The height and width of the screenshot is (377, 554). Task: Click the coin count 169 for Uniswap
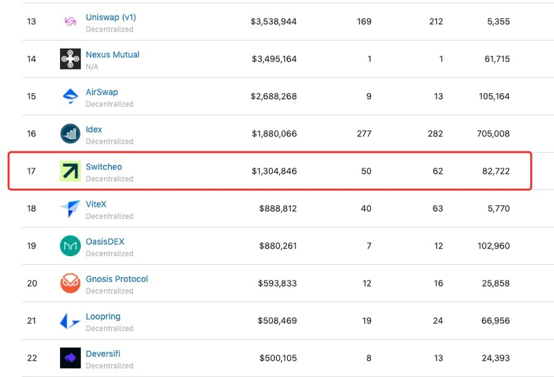pyautogui.click(x=364, y=22)
